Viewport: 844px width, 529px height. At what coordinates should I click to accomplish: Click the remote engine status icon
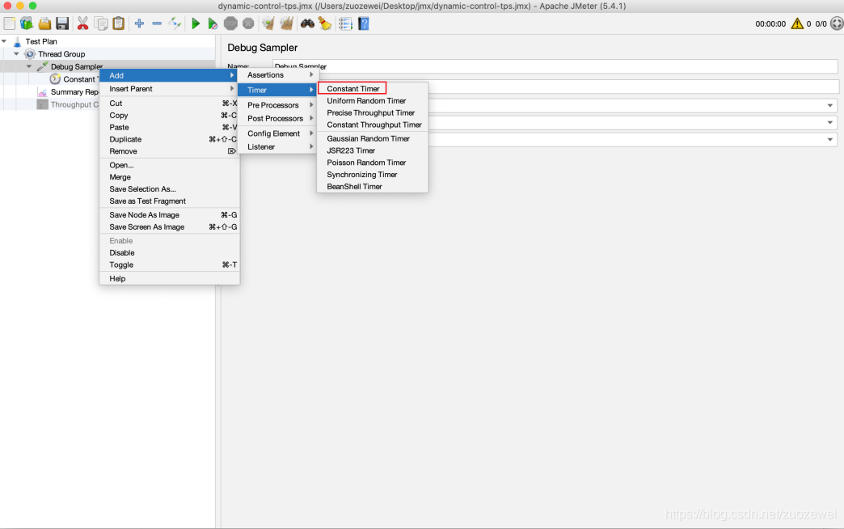pos(837,23)
